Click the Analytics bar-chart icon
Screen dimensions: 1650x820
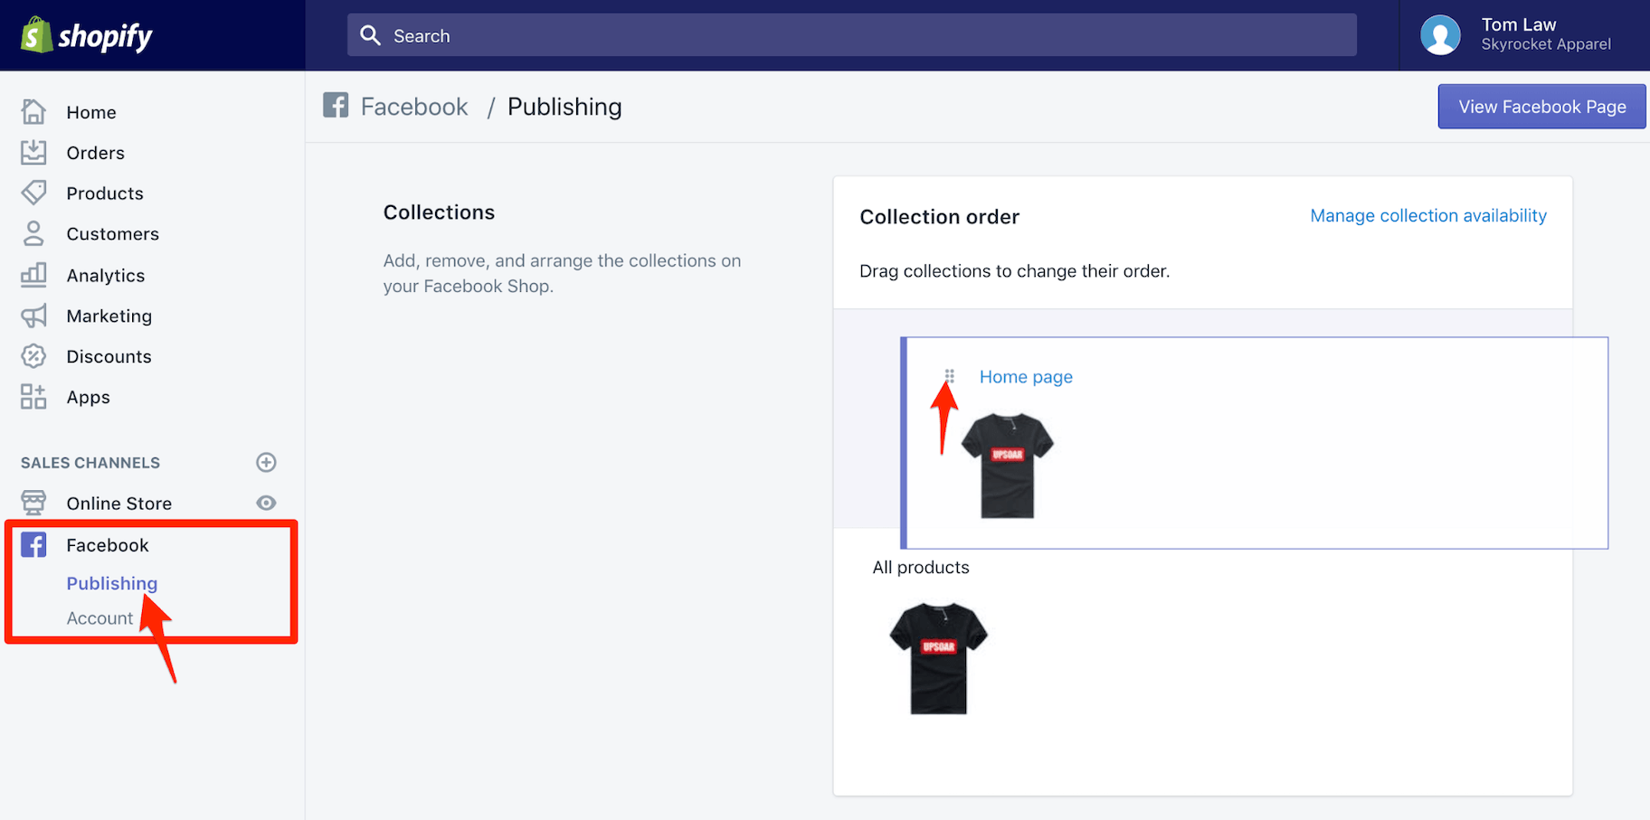[33, 275]
